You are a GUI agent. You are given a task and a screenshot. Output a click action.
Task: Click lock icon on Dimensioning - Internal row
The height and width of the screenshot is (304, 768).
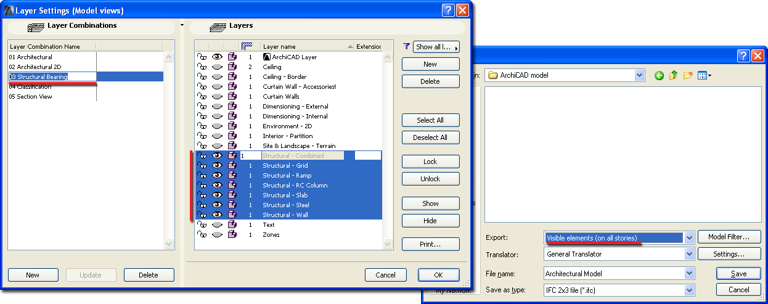coord(202,117)
